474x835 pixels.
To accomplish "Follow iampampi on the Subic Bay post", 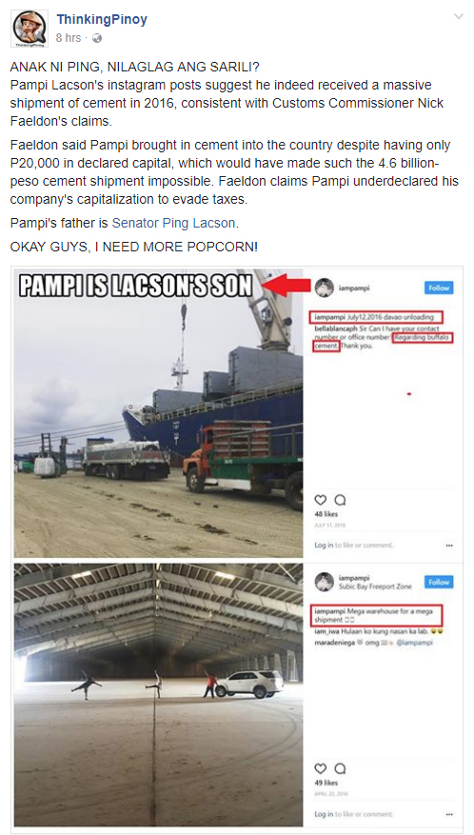I will pos(439,582).
